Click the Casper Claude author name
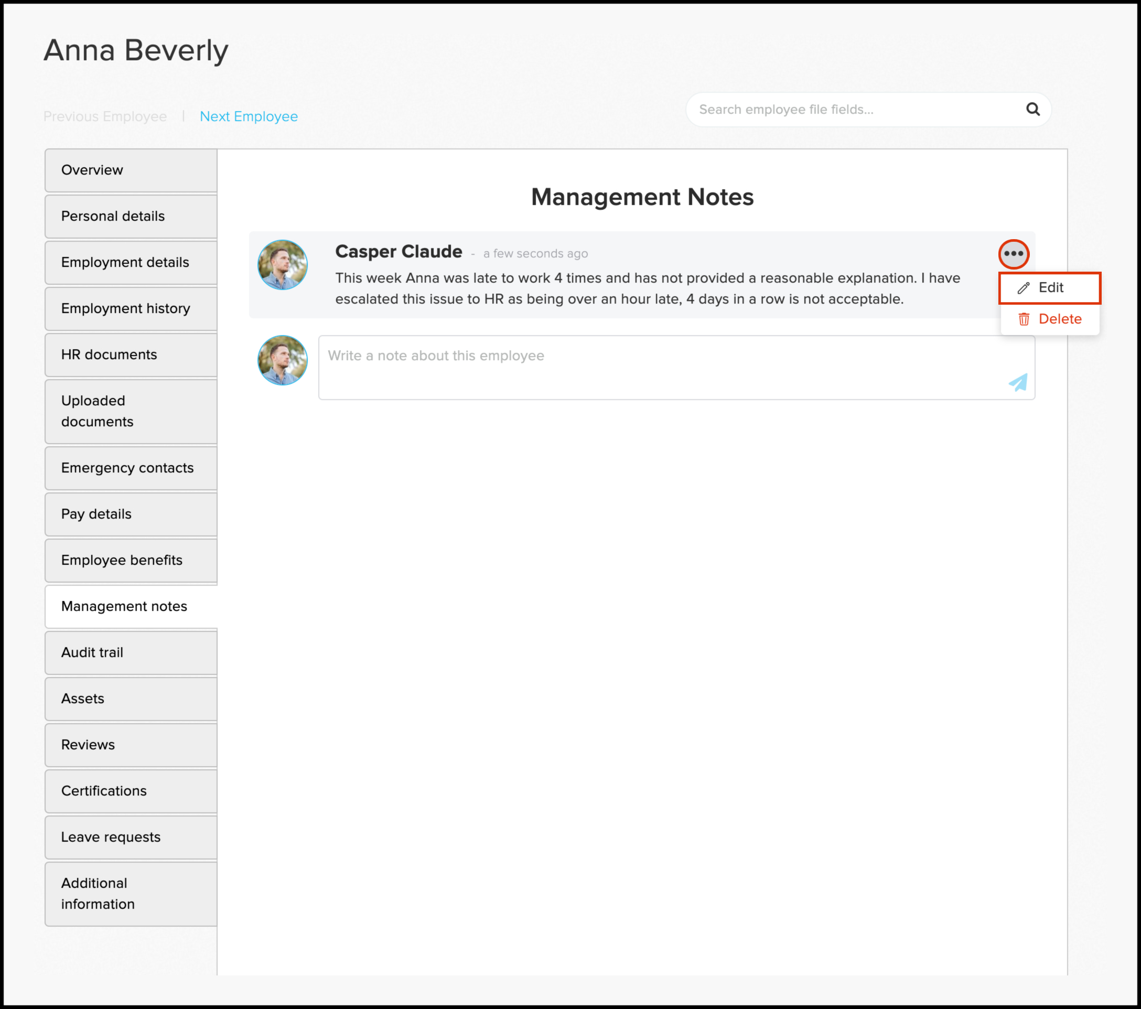 pos(399,252)
